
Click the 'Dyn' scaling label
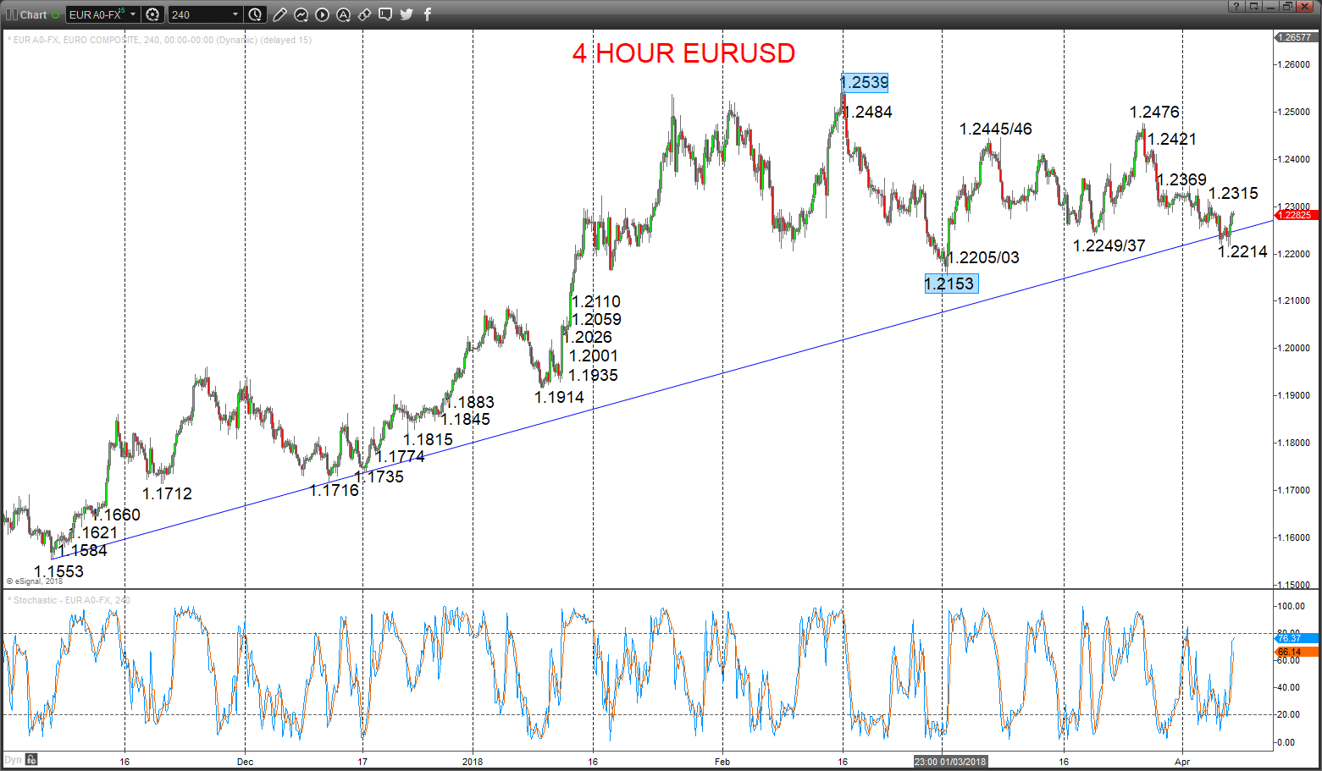coord(13,760)
